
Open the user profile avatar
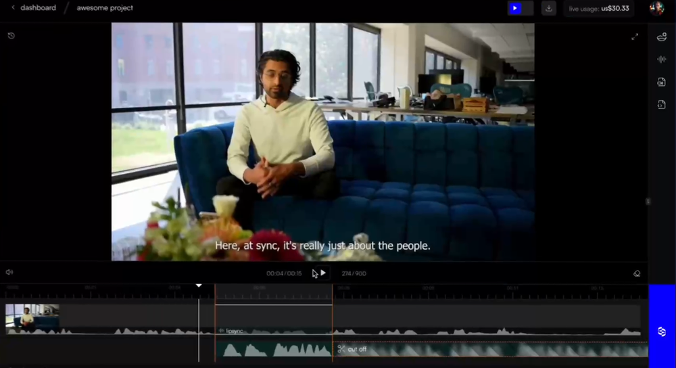pyautogui.click(x=656, y=8)
